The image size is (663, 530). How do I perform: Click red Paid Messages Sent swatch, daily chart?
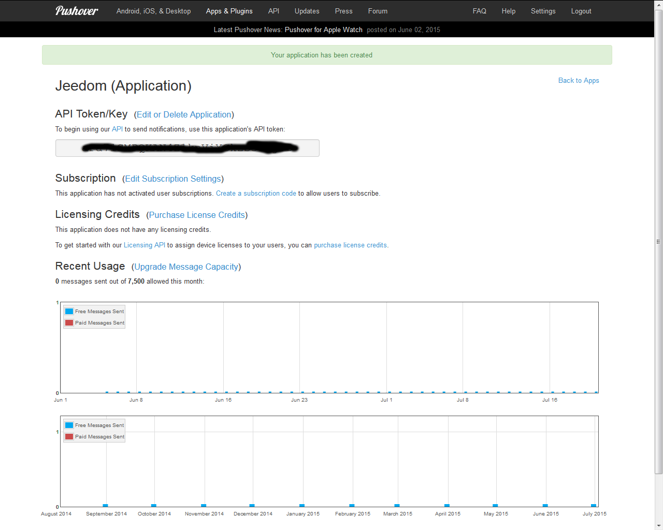coord(69,322)
